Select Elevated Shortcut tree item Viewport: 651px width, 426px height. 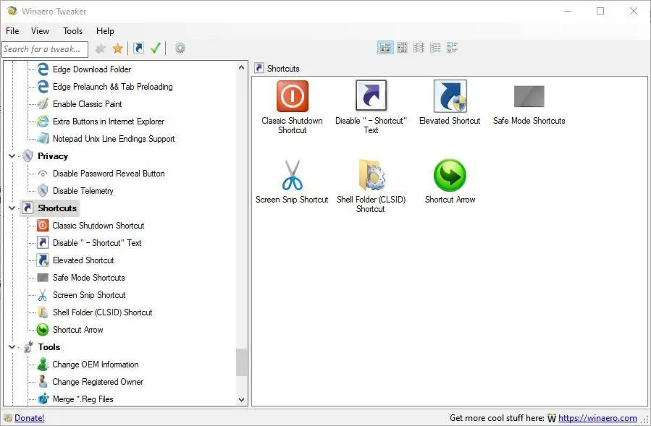point(83,260)
